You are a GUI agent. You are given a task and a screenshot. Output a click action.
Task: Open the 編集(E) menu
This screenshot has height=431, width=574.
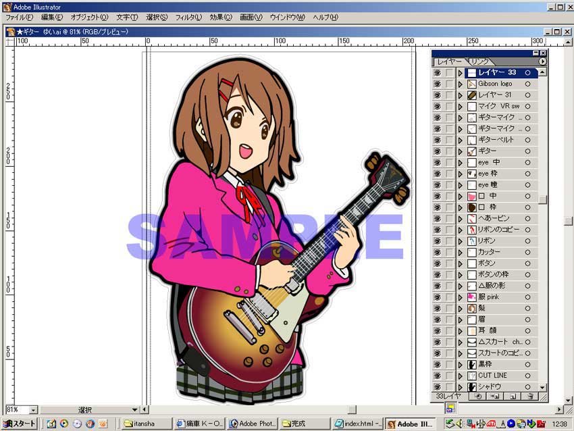[x=51, y=17]
